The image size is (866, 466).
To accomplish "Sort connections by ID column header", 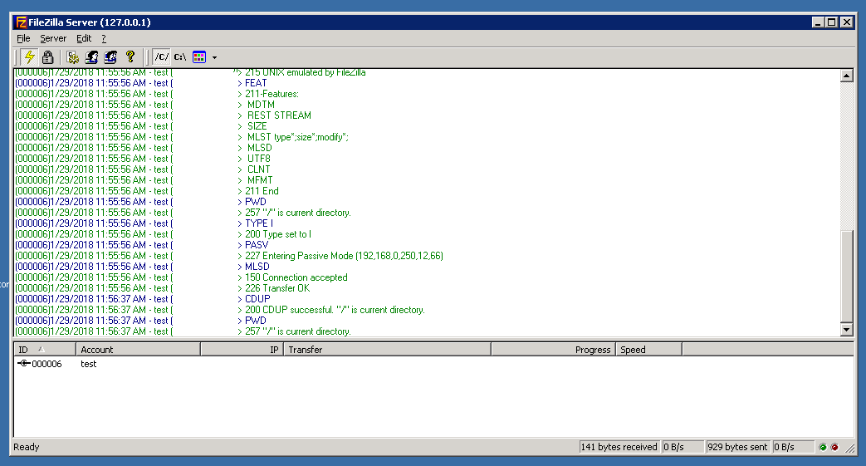I will tap(44, 350).
